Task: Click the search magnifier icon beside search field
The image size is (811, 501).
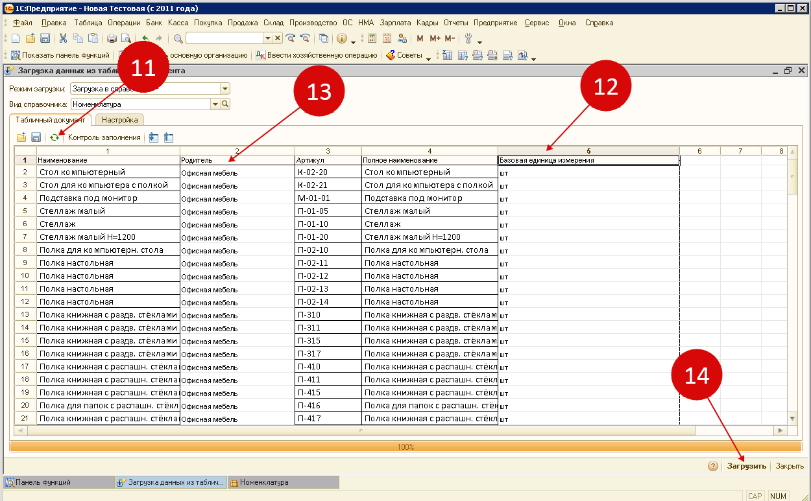Action: [x=178, y=38]
